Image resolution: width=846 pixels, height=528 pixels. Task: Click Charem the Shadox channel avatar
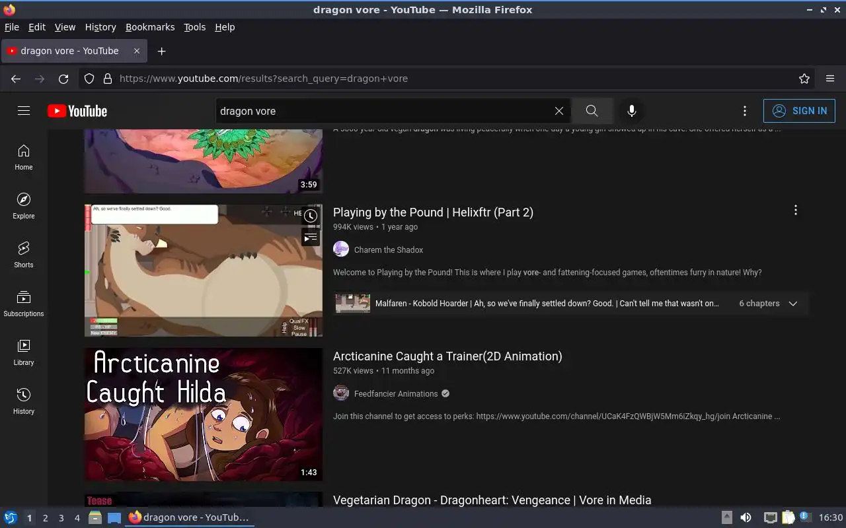click(x=341, y=249)
